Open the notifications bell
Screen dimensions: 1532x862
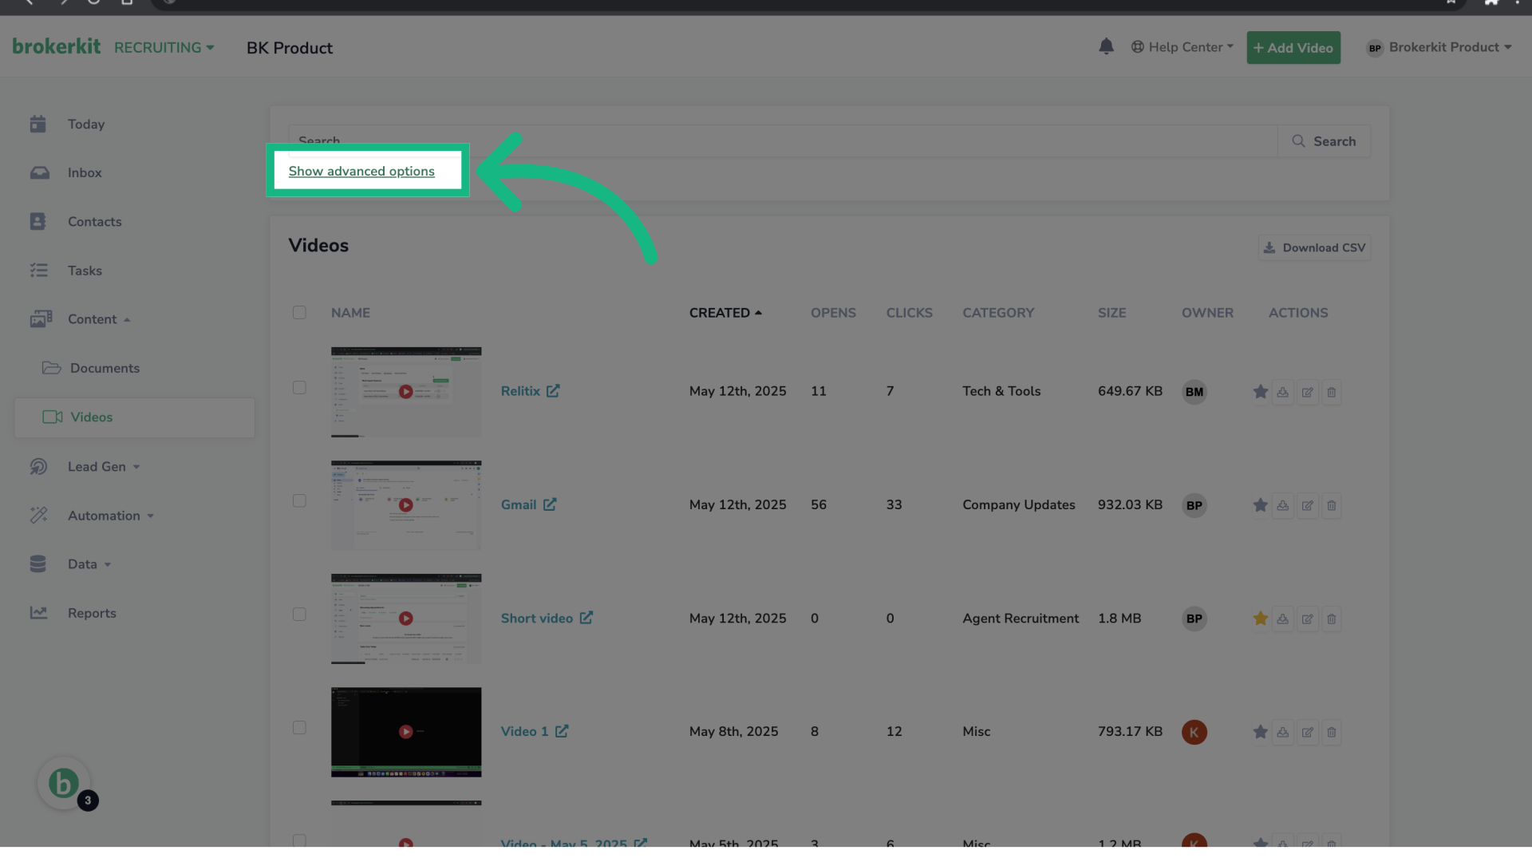[x=1106, y=47]
